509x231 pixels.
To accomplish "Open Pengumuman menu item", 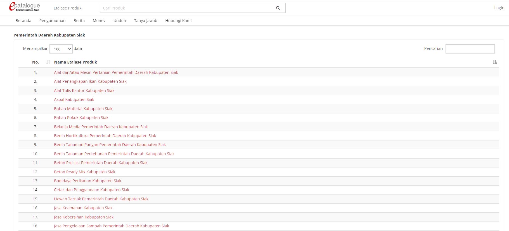I will (x=52, y=21).
